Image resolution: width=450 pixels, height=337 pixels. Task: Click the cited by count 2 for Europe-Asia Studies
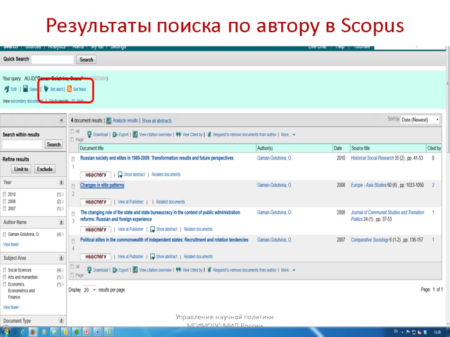(433, 185)
